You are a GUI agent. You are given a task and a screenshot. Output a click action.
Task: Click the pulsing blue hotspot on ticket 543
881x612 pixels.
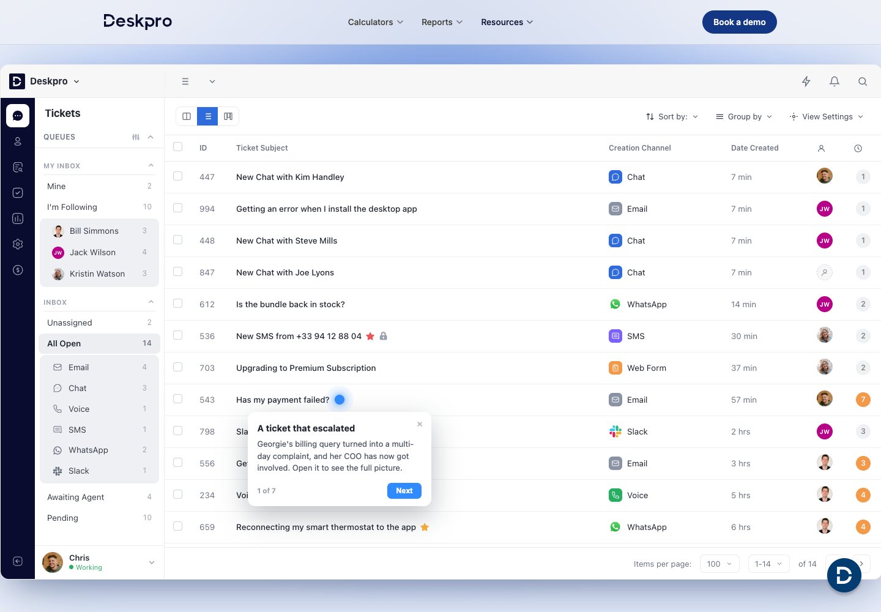[340, 400]
